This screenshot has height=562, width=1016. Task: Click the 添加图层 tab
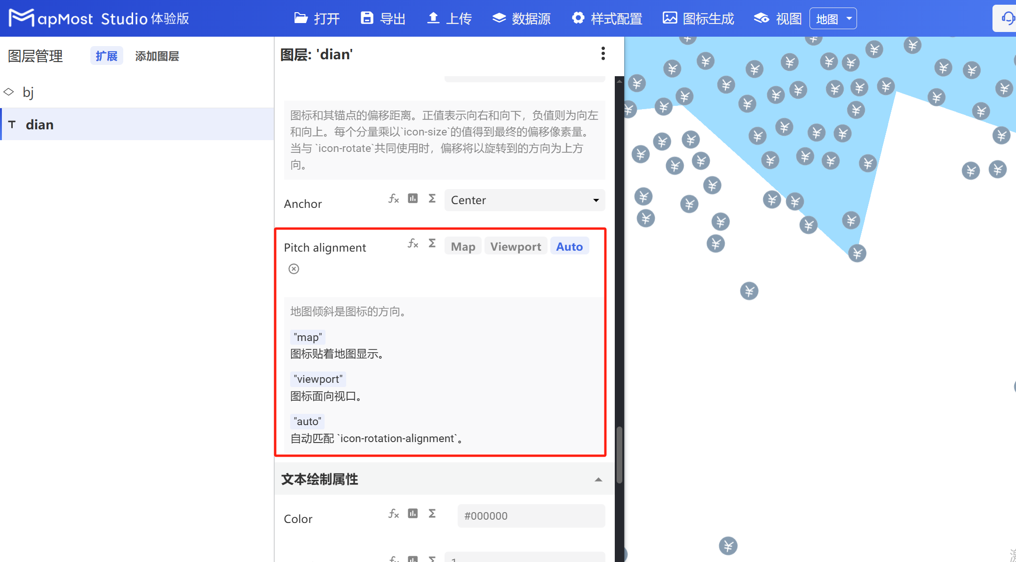(157, 56)
